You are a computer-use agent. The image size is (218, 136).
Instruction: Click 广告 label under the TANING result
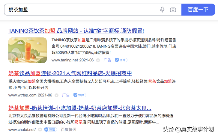107,60
